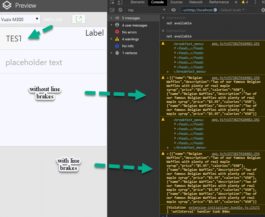265x217 pixels.
Task: Switch to the Network tab
Action: click(196, 2)
